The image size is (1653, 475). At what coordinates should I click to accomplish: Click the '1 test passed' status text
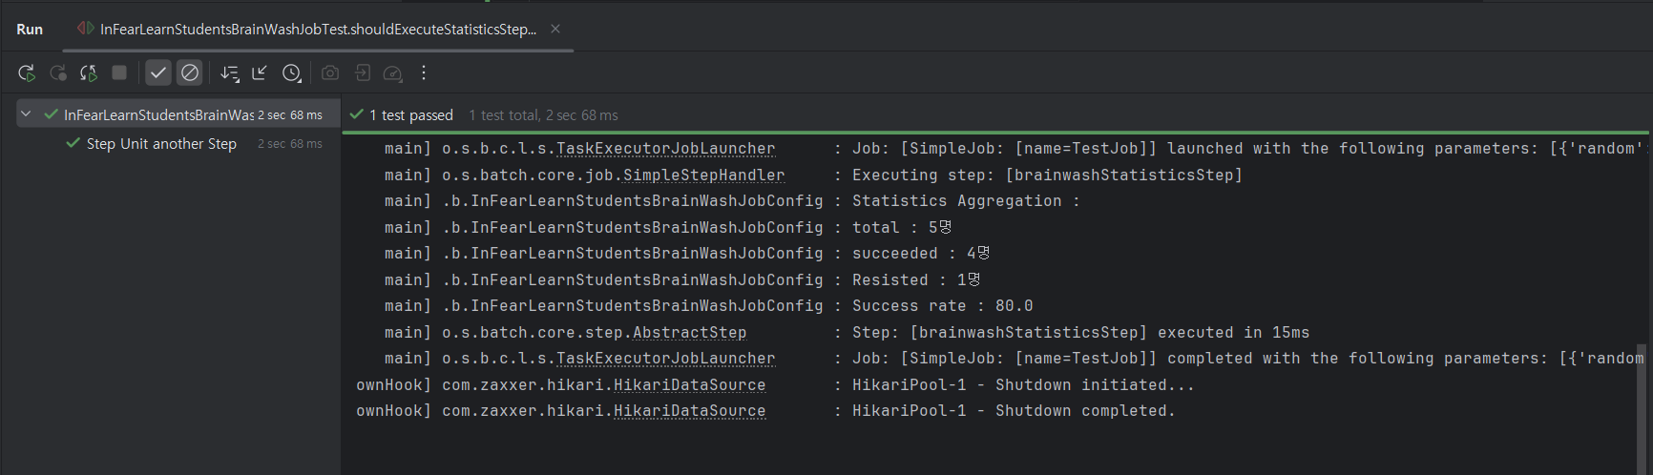tap(411, 115)
